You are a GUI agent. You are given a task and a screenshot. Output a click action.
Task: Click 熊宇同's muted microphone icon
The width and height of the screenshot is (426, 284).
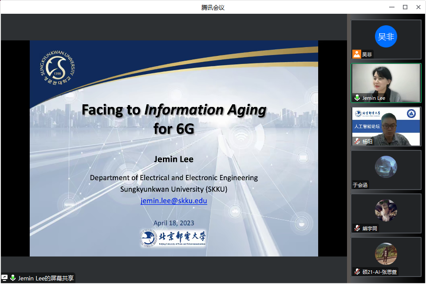(357, 228)
